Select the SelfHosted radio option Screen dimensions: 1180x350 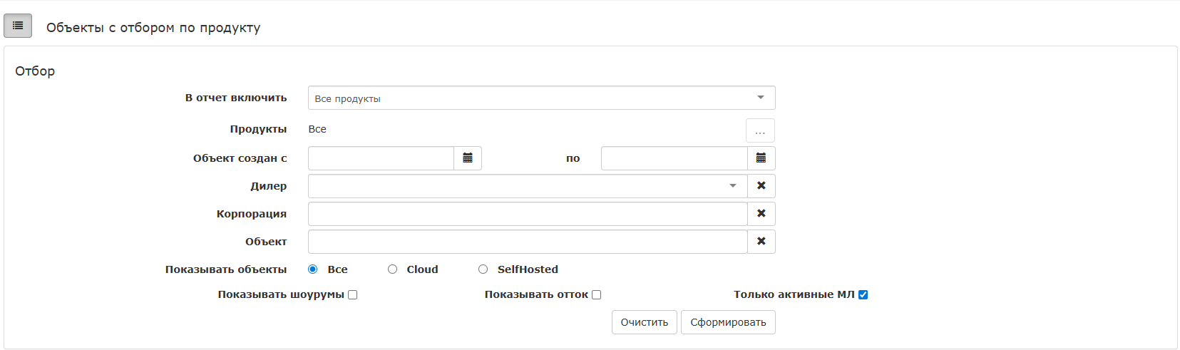pos(483,269)
